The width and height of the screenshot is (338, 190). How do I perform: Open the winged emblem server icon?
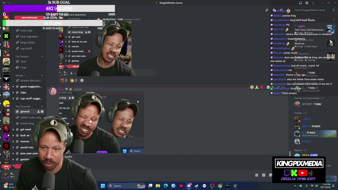[x=6, y=78]
